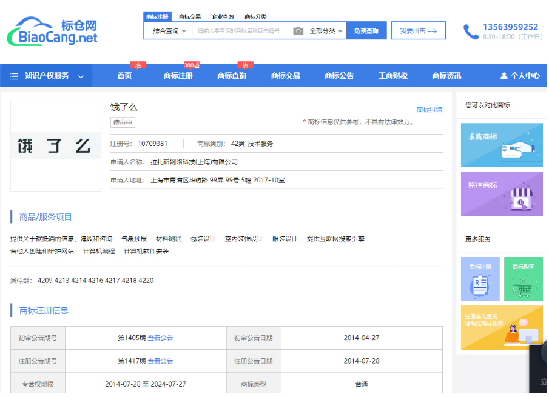Click the 计算机软件安装 service item
This screenshot has width=549, height=397.
[146, 251]
